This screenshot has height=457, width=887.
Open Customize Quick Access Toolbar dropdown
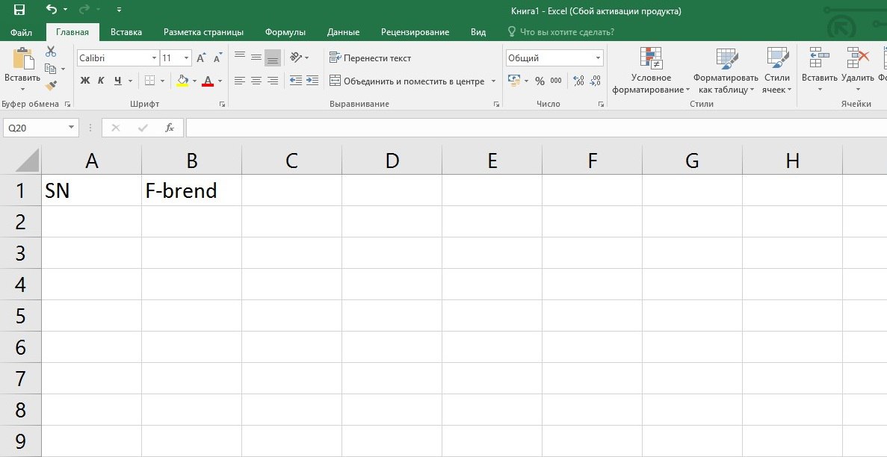click(119, 10)
